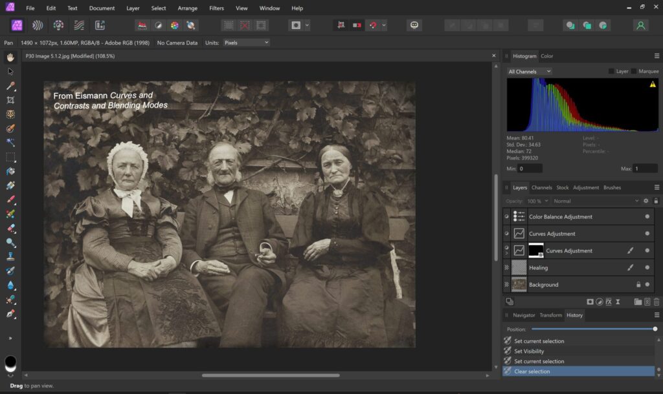The image size is (663, 394).
Task: Switch to the Channels tab
Action: pos(541,188)
